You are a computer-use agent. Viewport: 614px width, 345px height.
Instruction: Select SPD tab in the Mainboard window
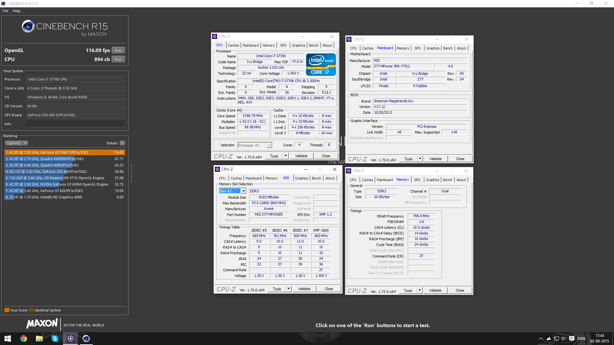418,48
